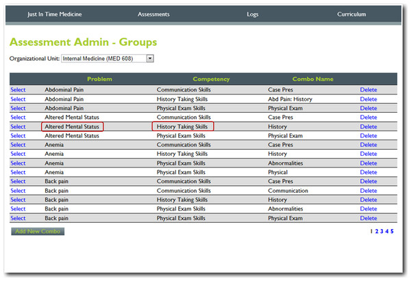Select Altered Mental Status History Taking row
The height and width of the screenshot is (281, 411).
18,126
